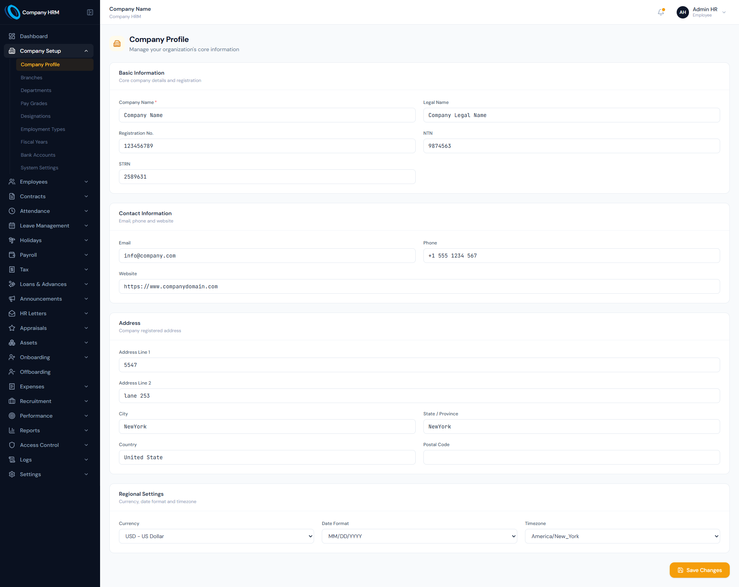
Task: Open the Date Format dropdown
Action: click(419, 536)
